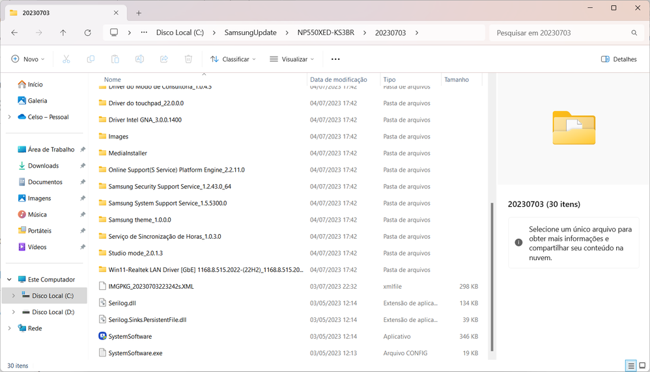This screenshot has height=372, width=650.
Task: Select the Images folder
Action: [x=118, y=137]
